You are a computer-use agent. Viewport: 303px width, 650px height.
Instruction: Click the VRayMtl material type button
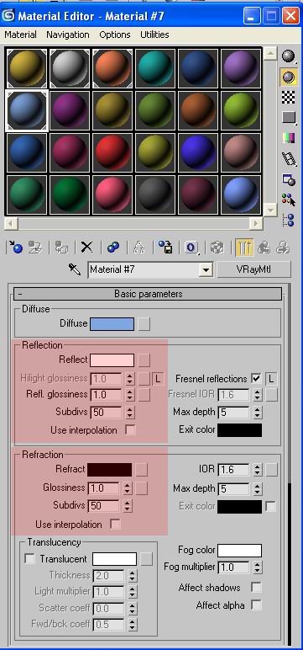[253, 269]
